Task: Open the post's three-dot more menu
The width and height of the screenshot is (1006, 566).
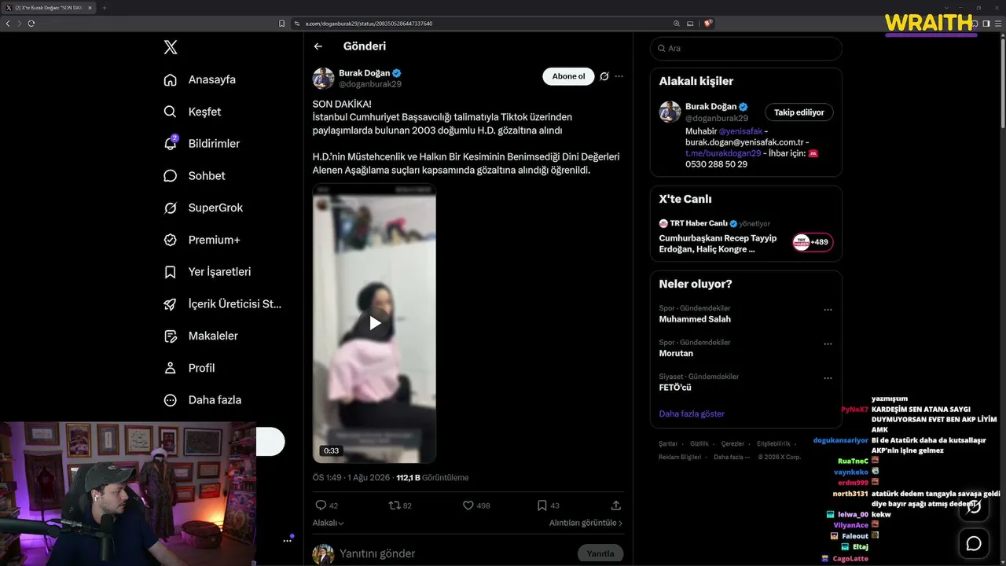Action: tap(619, 76)
